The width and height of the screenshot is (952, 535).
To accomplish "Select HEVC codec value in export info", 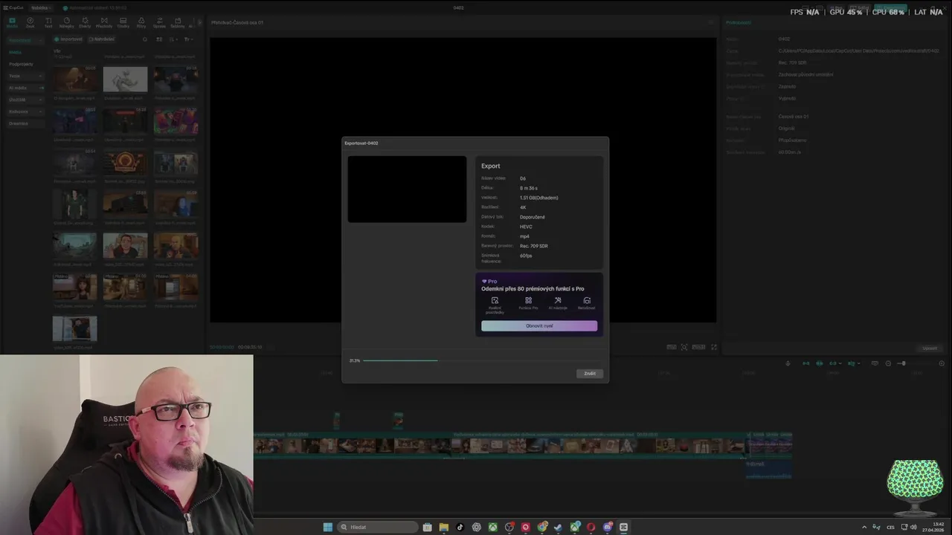I will (x=526, y=227).
